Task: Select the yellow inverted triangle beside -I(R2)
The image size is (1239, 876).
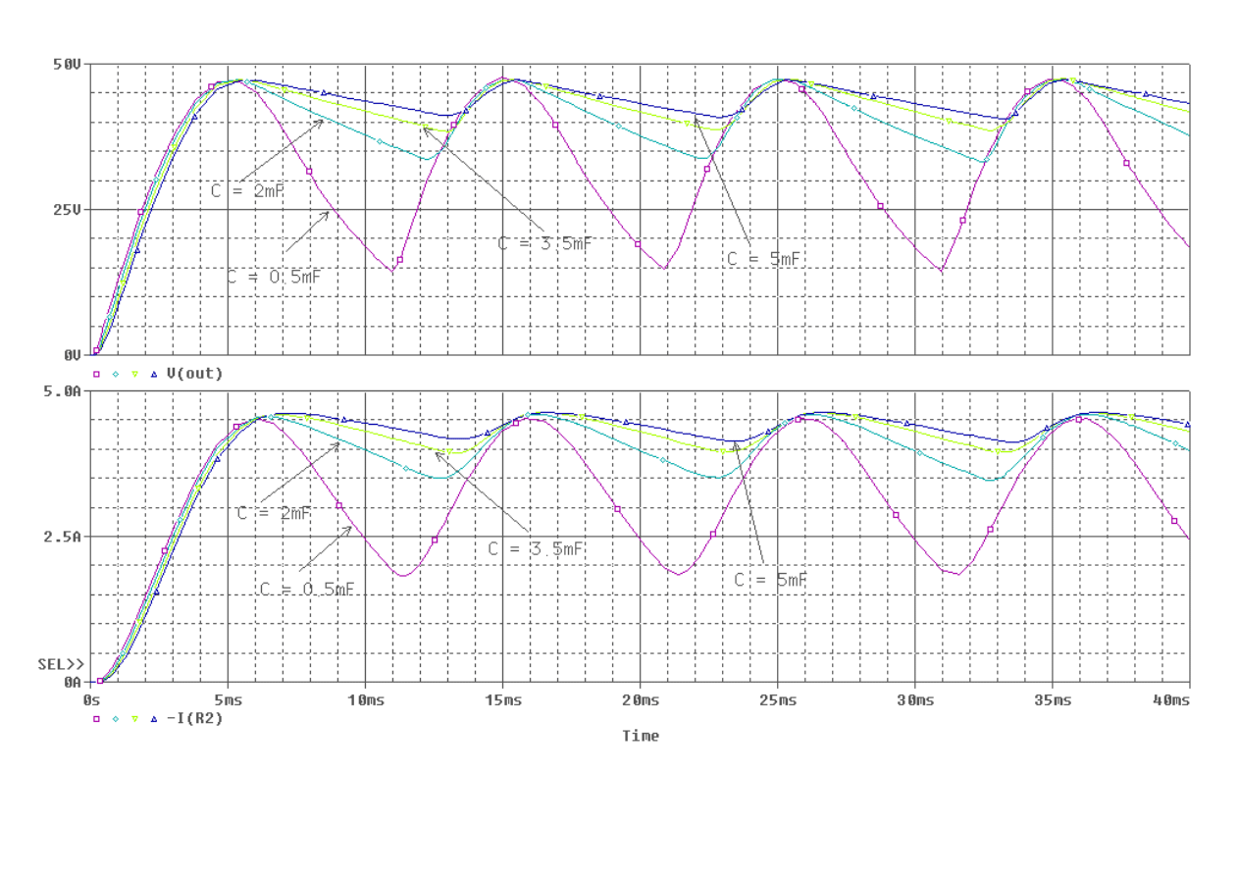Action: pos(135,719)
